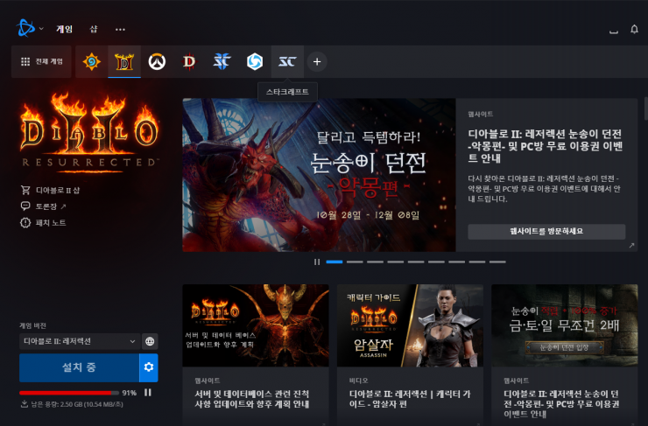This screenshot has height=426, width=648.
Task: Click the 웹사이트 tag above banner headline
Action: coord(480,115)
